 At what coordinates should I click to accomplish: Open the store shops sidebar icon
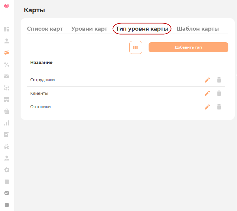pyautogui.click(x=7, y=100)
